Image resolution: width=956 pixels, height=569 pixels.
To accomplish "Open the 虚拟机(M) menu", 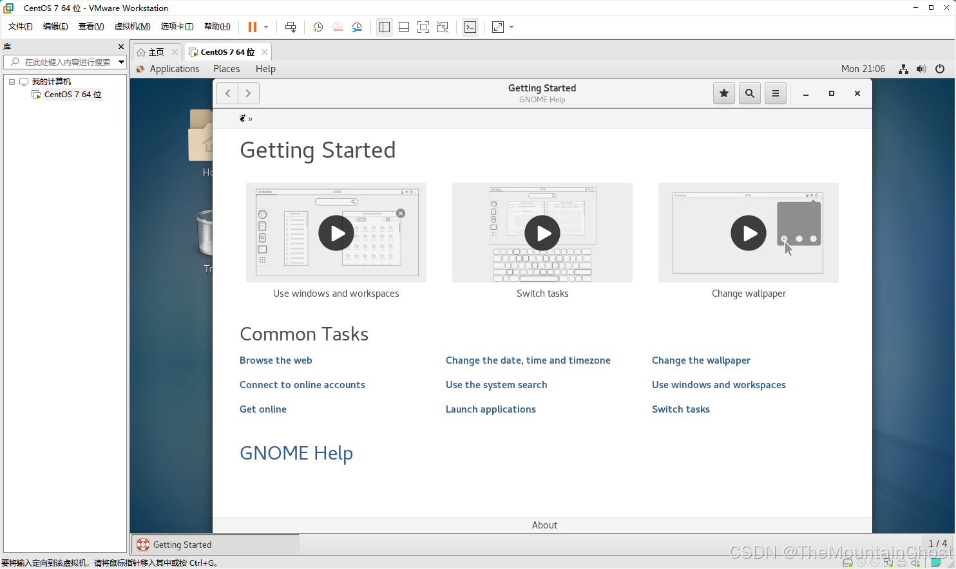I will tap(132, 26).
